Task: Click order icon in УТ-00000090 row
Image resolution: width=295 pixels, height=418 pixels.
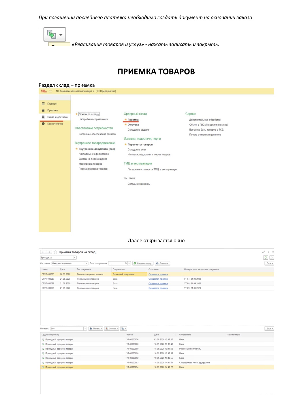Action: pyautogui.click(x=43, y=354)
